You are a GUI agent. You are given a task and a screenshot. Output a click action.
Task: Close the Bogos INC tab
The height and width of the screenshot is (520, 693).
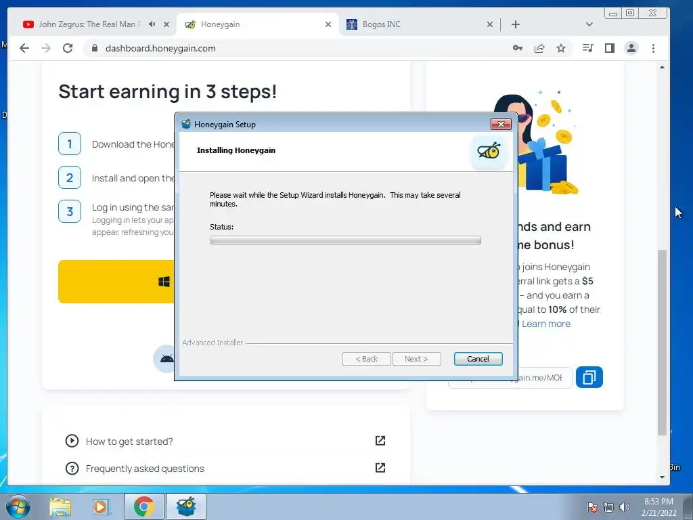pos(490,24)
